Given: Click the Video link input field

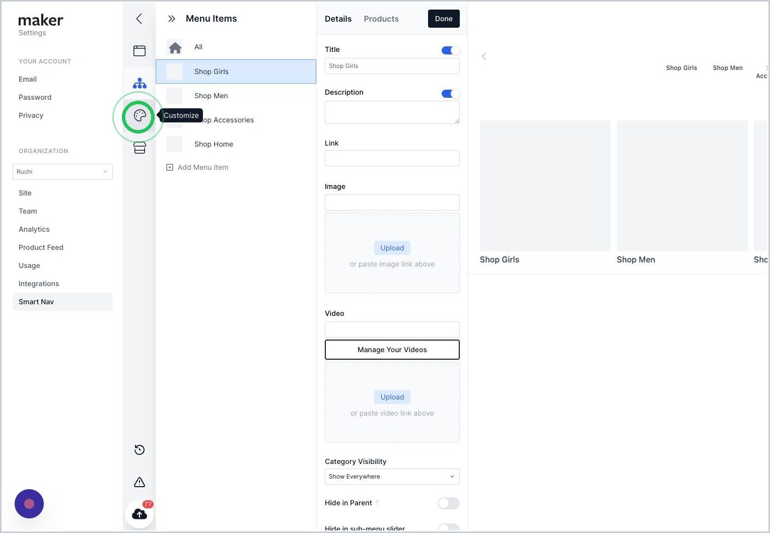Looking at the screenshot, I should (392, 329).
